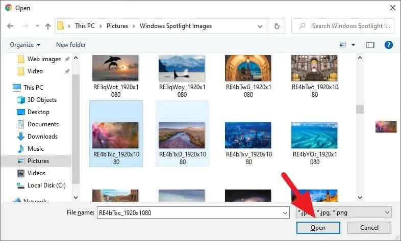401x241 pixels.
Task: Nudge navigation pane up with top arrow
Action: [x=76, y=58]
